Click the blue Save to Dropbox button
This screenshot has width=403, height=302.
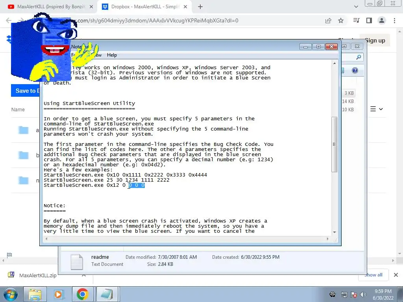(x=26, y=91)
